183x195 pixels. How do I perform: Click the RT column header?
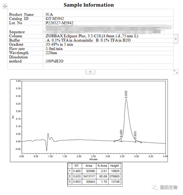(x=77, y=166)
